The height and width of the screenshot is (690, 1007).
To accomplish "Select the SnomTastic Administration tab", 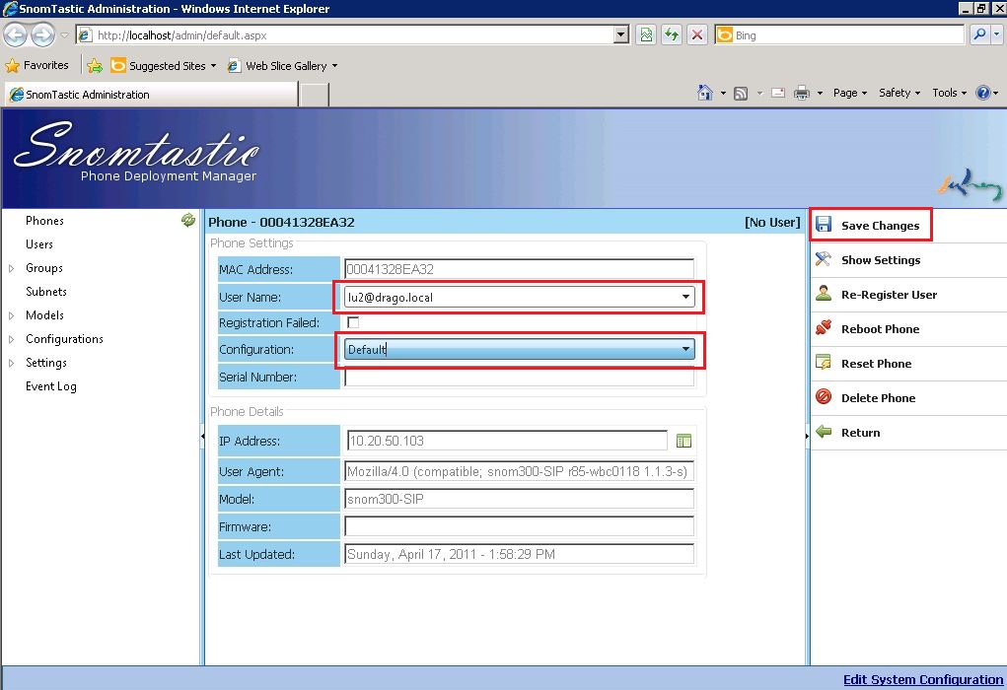I will (x=148, y=95).
